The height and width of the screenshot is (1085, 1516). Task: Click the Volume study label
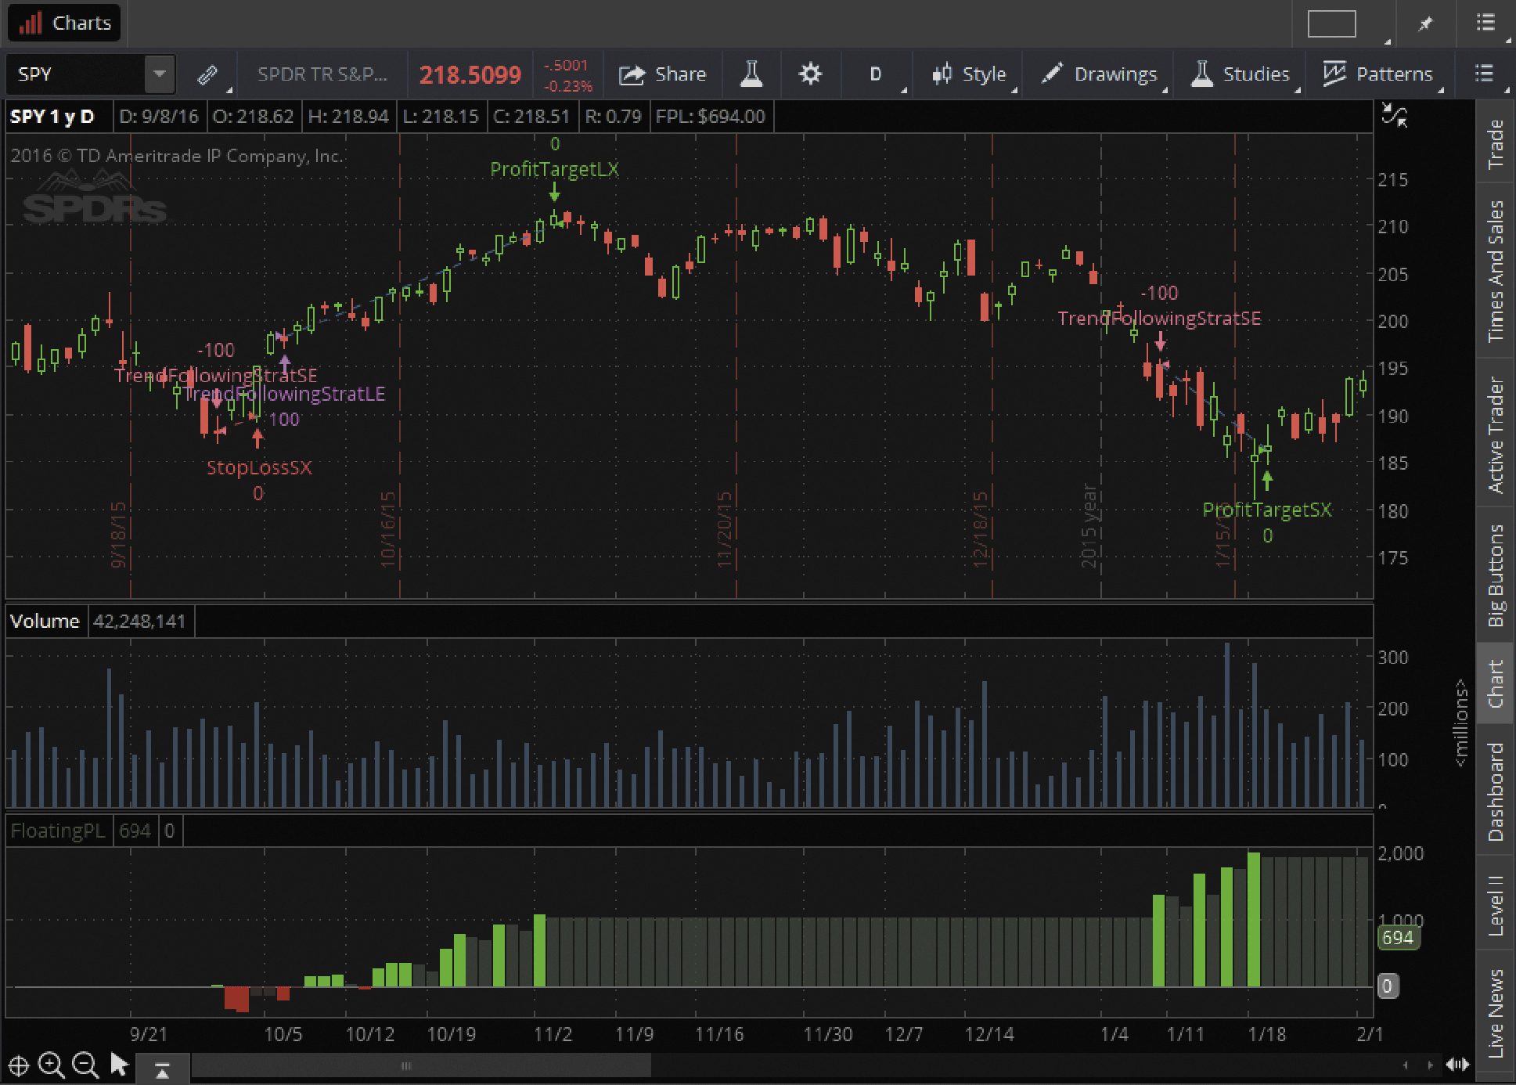45,621
